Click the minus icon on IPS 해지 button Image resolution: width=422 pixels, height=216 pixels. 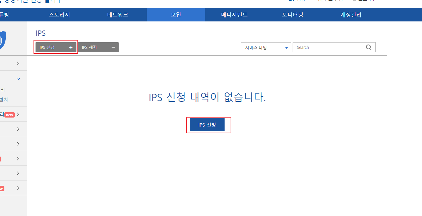113,48
